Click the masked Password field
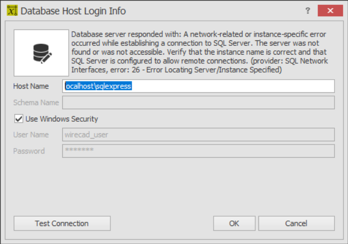348x244 pixels. 198,151
